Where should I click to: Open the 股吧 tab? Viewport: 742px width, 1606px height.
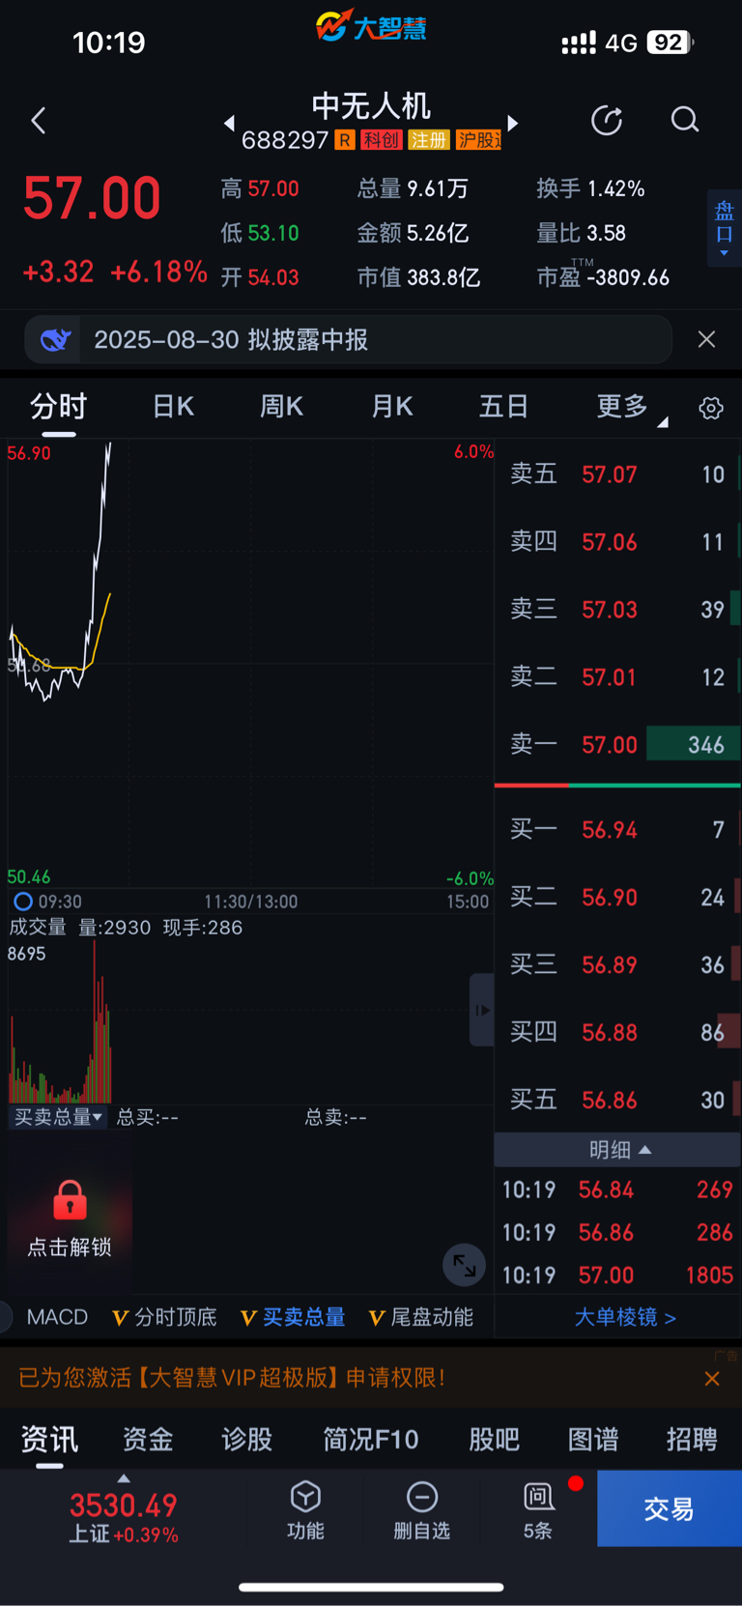494,1439
